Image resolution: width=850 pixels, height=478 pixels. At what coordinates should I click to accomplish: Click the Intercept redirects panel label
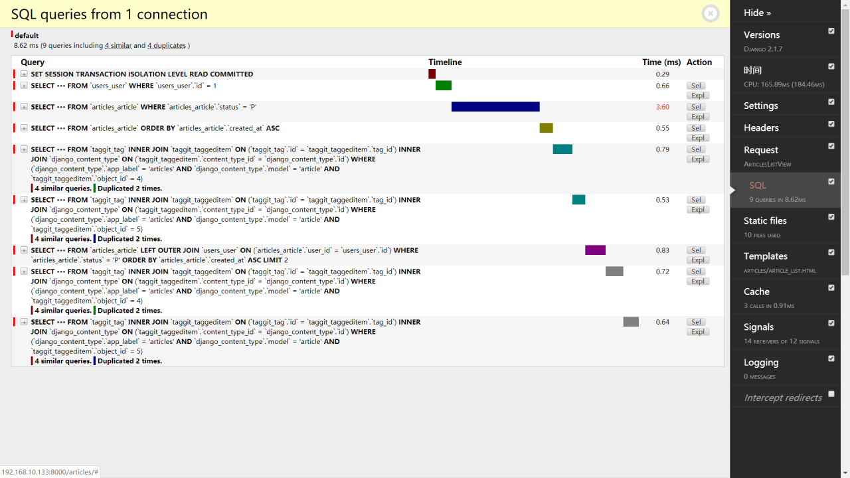coord(783,398)
